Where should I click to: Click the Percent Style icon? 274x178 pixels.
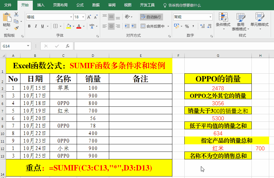coord(187,26)
